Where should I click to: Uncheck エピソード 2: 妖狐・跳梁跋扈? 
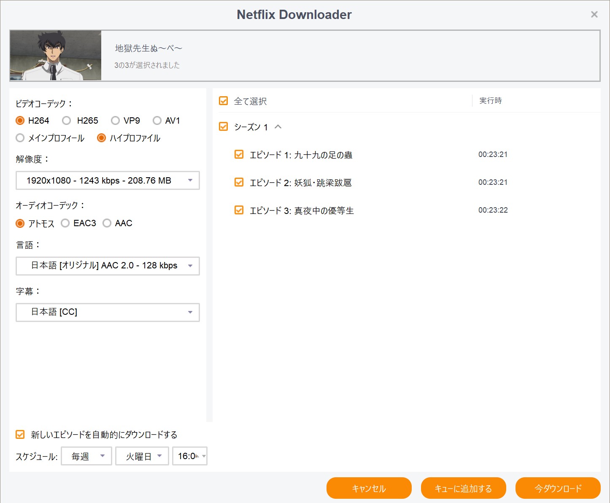click(x=239, y=182)
